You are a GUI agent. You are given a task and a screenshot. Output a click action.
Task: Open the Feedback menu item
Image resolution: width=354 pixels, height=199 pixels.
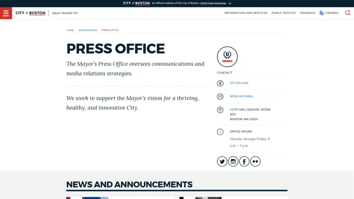click(307, 13)
